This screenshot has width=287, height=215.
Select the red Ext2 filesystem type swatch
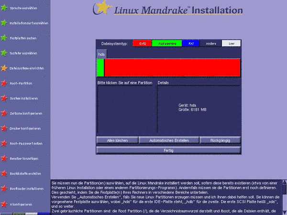click(x=142, y=43)
